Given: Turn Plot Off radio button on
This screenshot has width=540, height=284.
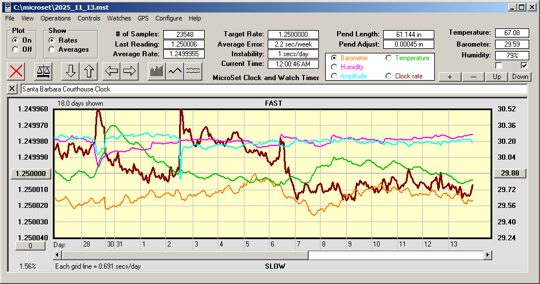Looking at the screenshot, I should pos(15,49).
